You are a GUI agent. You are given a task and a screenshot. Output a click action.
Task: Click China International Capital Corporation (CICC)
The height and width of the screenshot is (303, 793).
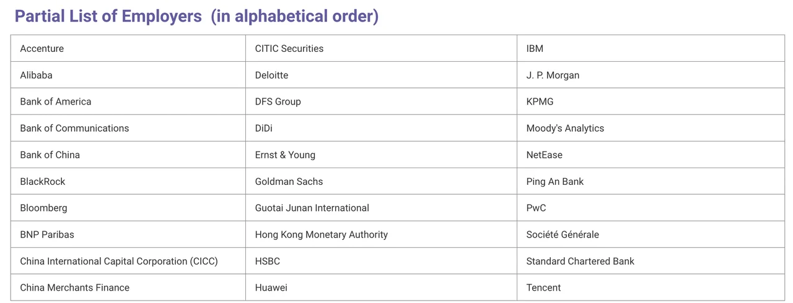[119, 262]
